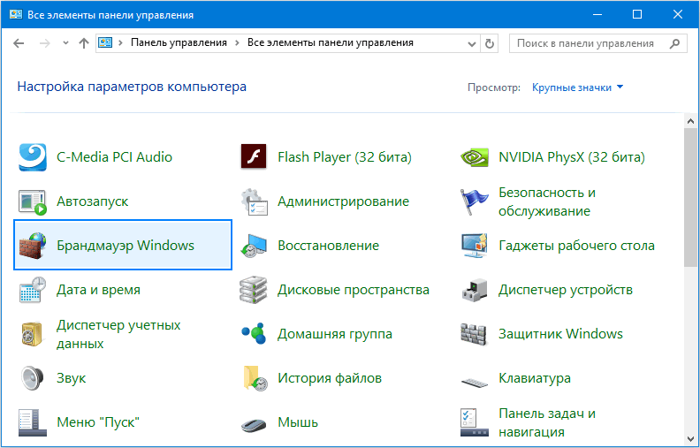Click the refresh button next to address bar
Screen dimensions: 700x448
point(491,42)
